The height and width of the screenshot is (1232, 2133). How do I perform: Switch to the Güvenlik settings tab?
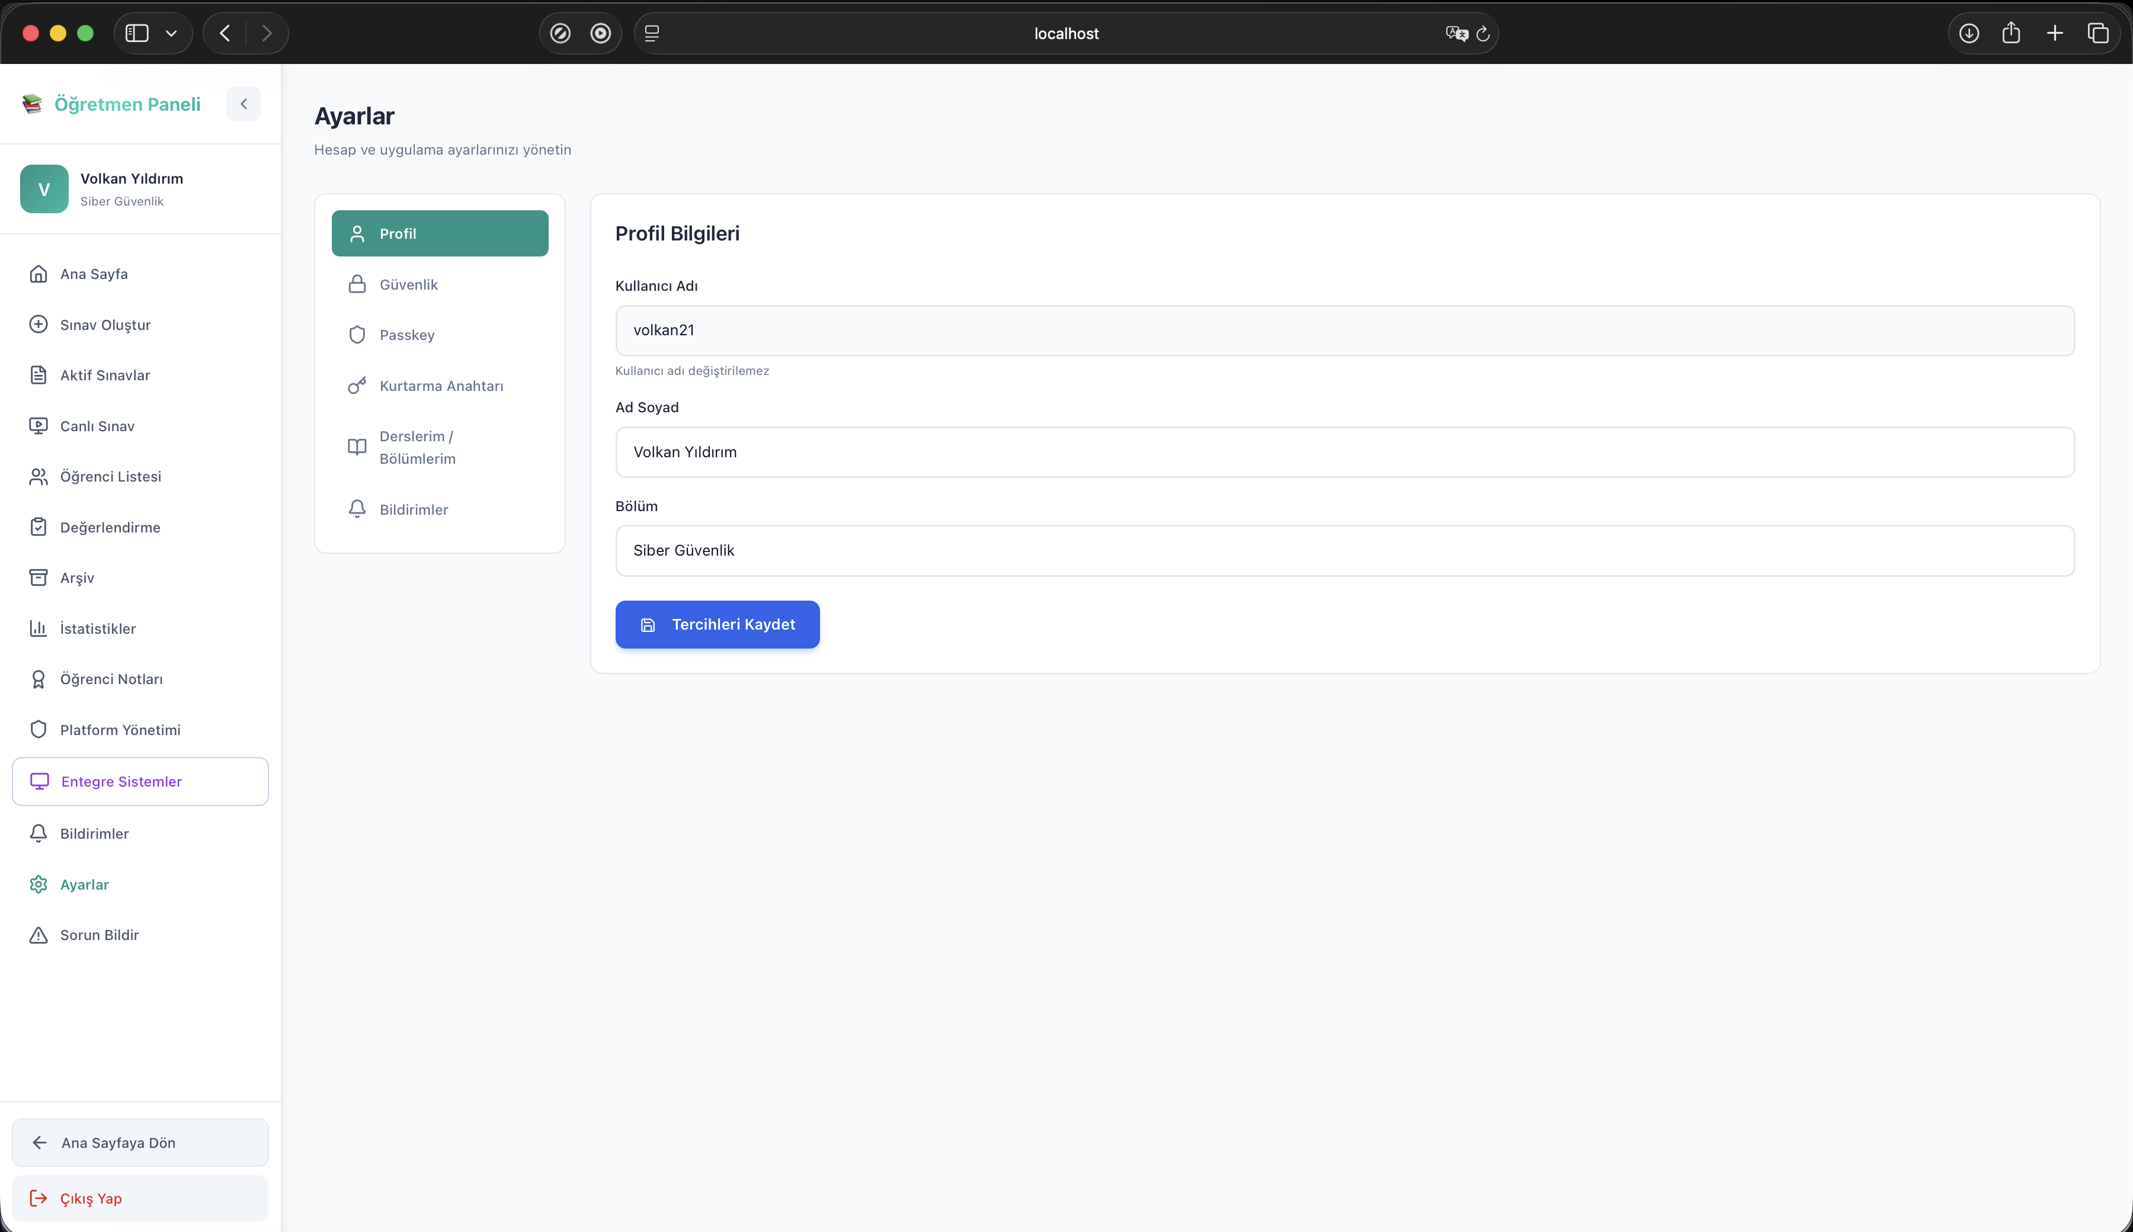(x=440, y=284)
